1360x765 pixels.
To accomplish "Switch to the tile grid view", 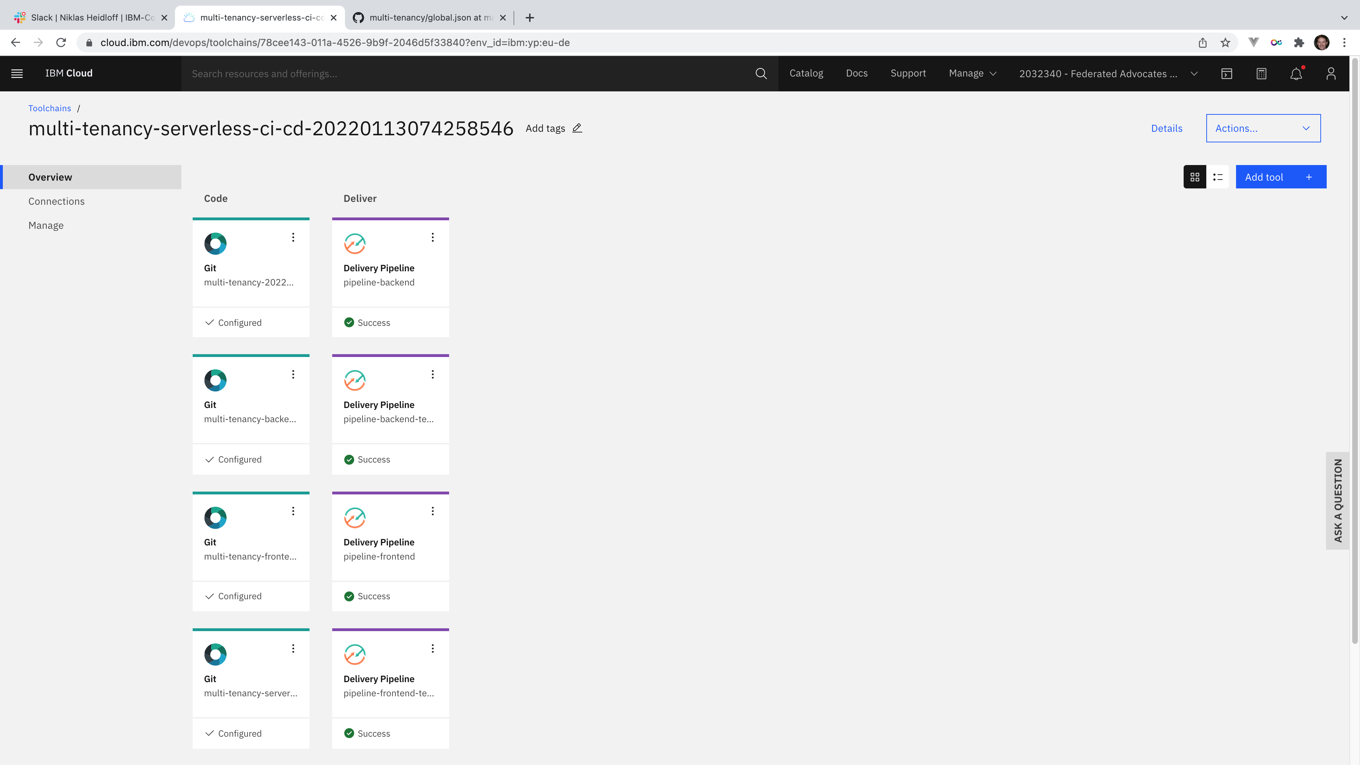I will [1195, 177].
